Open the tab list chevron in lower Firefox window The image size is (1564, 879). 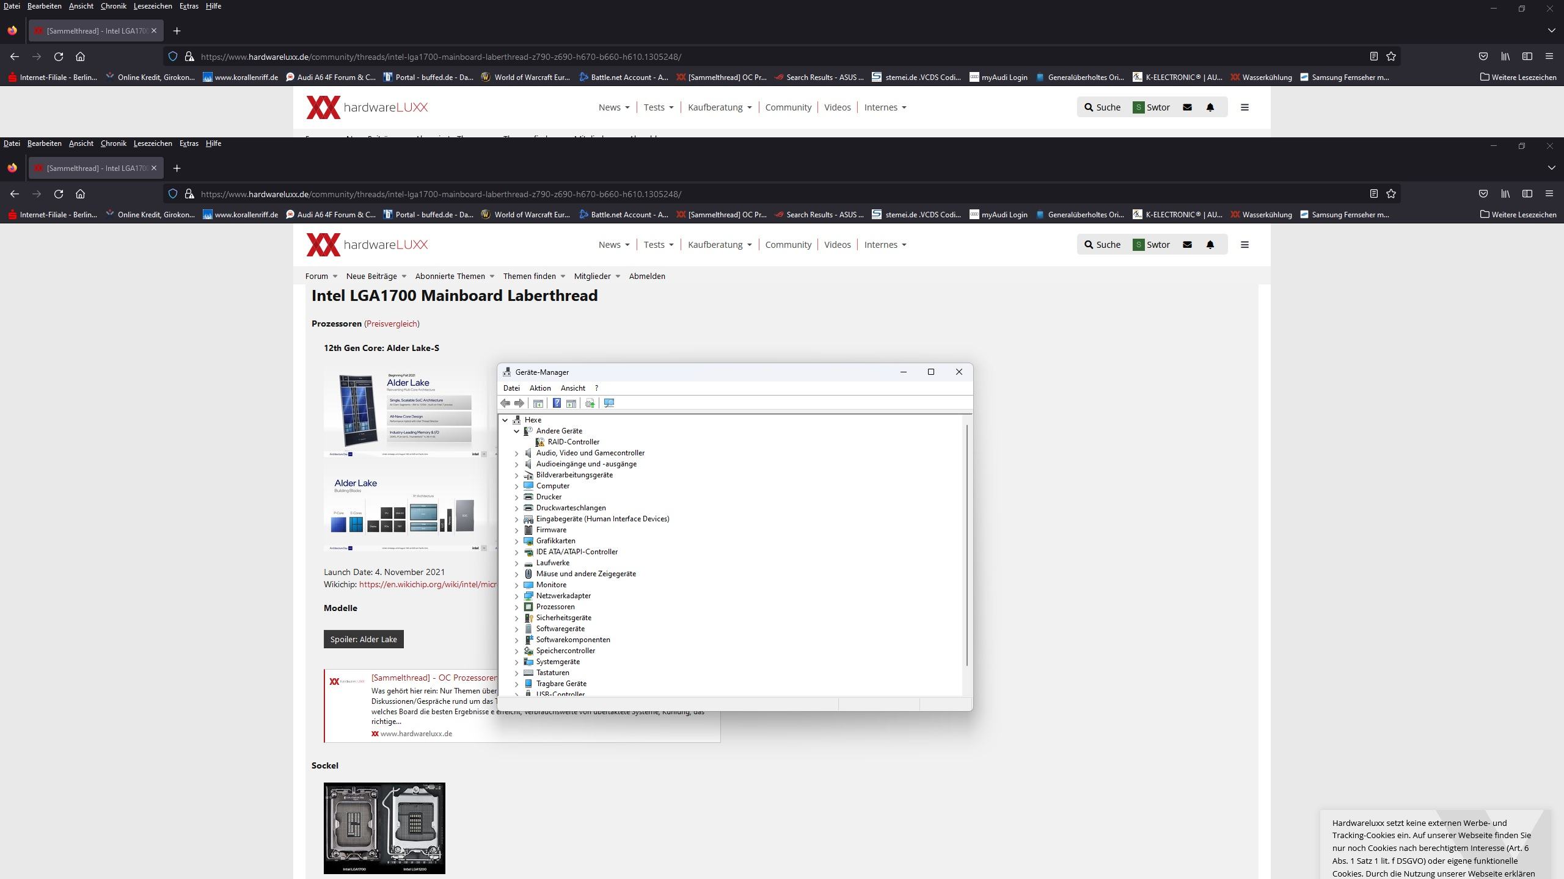[x=1551, y=168]
